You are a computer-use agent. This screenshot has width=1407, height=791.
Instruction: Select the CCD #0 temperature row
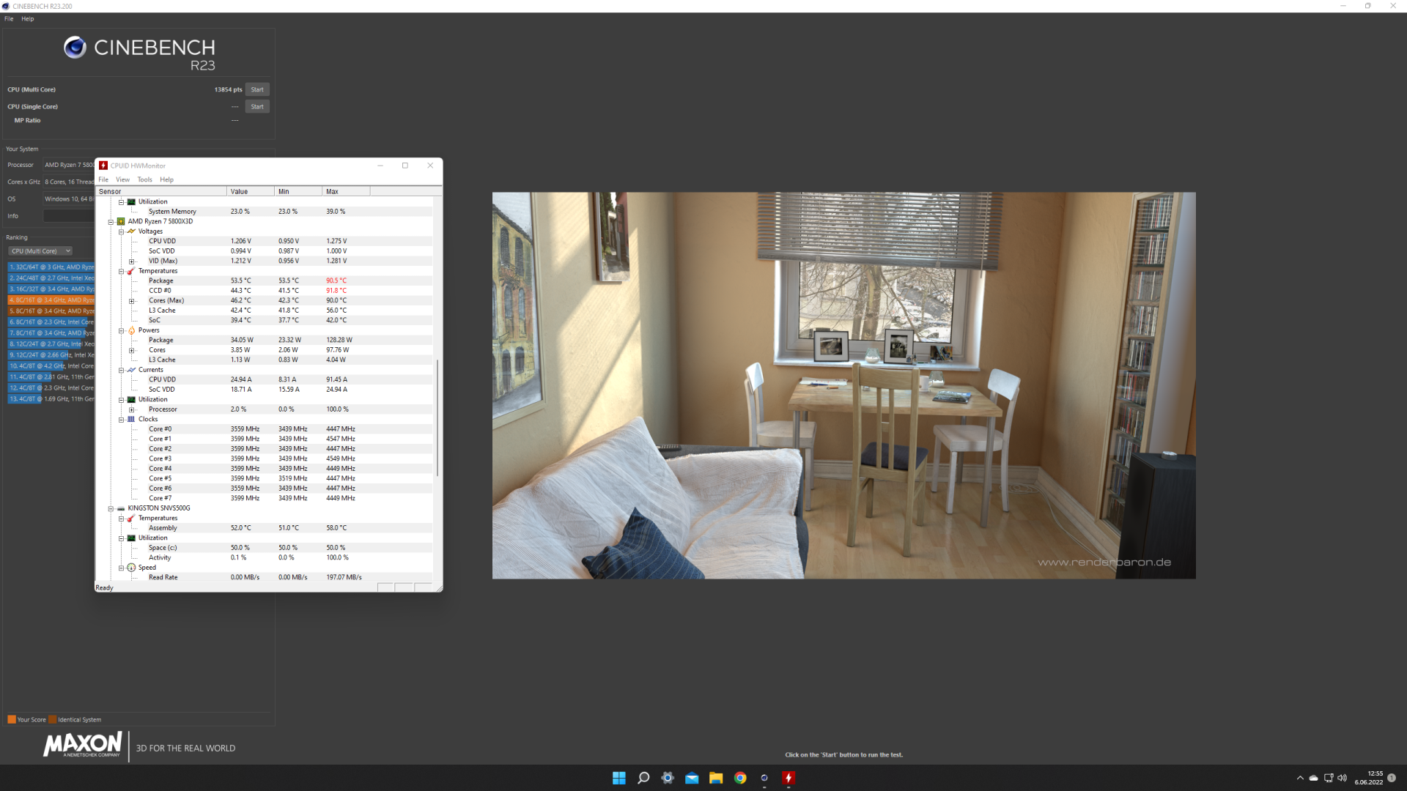point(265,291)
